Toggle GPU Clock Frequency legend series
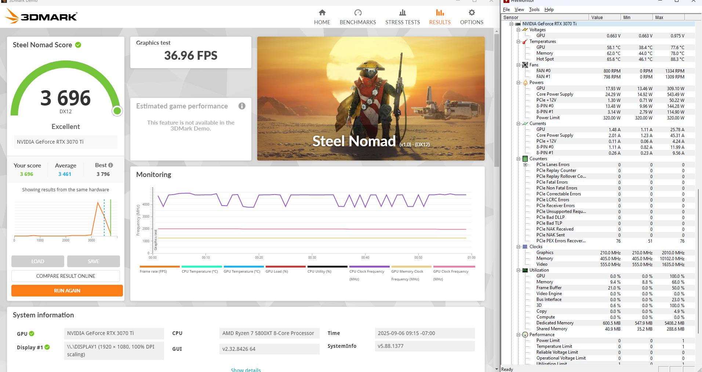The image size is (702, 372). [x=454, y=273]
